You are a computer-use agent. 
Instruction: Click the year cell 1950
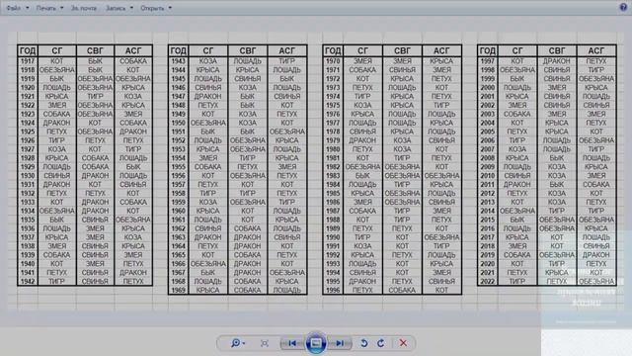click(x=178, y=123)
